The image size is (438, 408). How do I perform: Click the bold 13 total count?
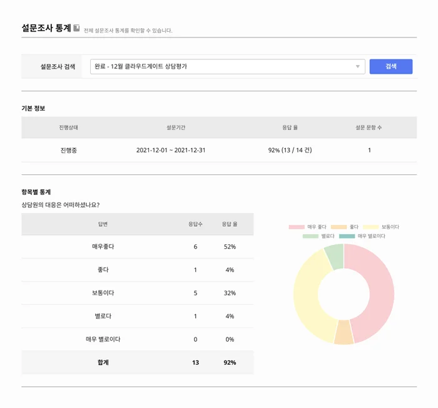click(x=195, y=362)
